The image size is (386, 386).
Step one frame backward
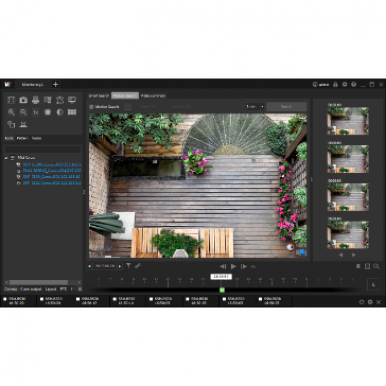(x=223, y=266)
